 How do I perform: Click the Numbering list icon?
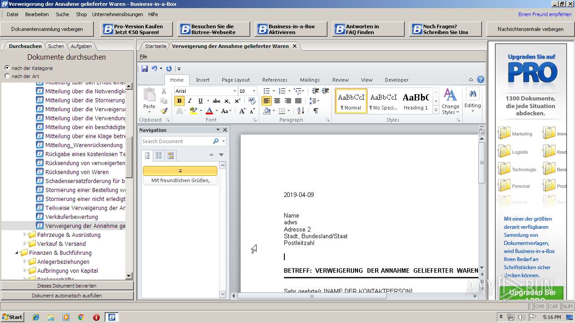point(282,91)
